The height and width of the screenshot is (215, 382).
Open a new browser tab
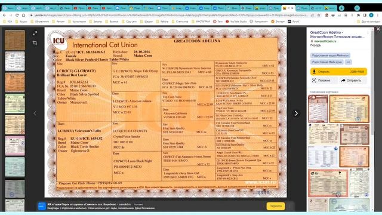pos(341,8)
